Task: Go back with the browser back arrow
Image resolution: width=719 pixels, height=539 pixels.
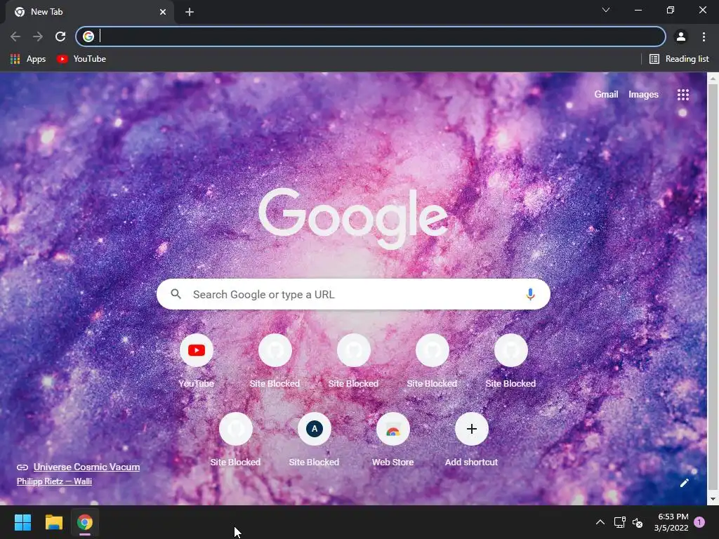Action: [x=15, y=36]
